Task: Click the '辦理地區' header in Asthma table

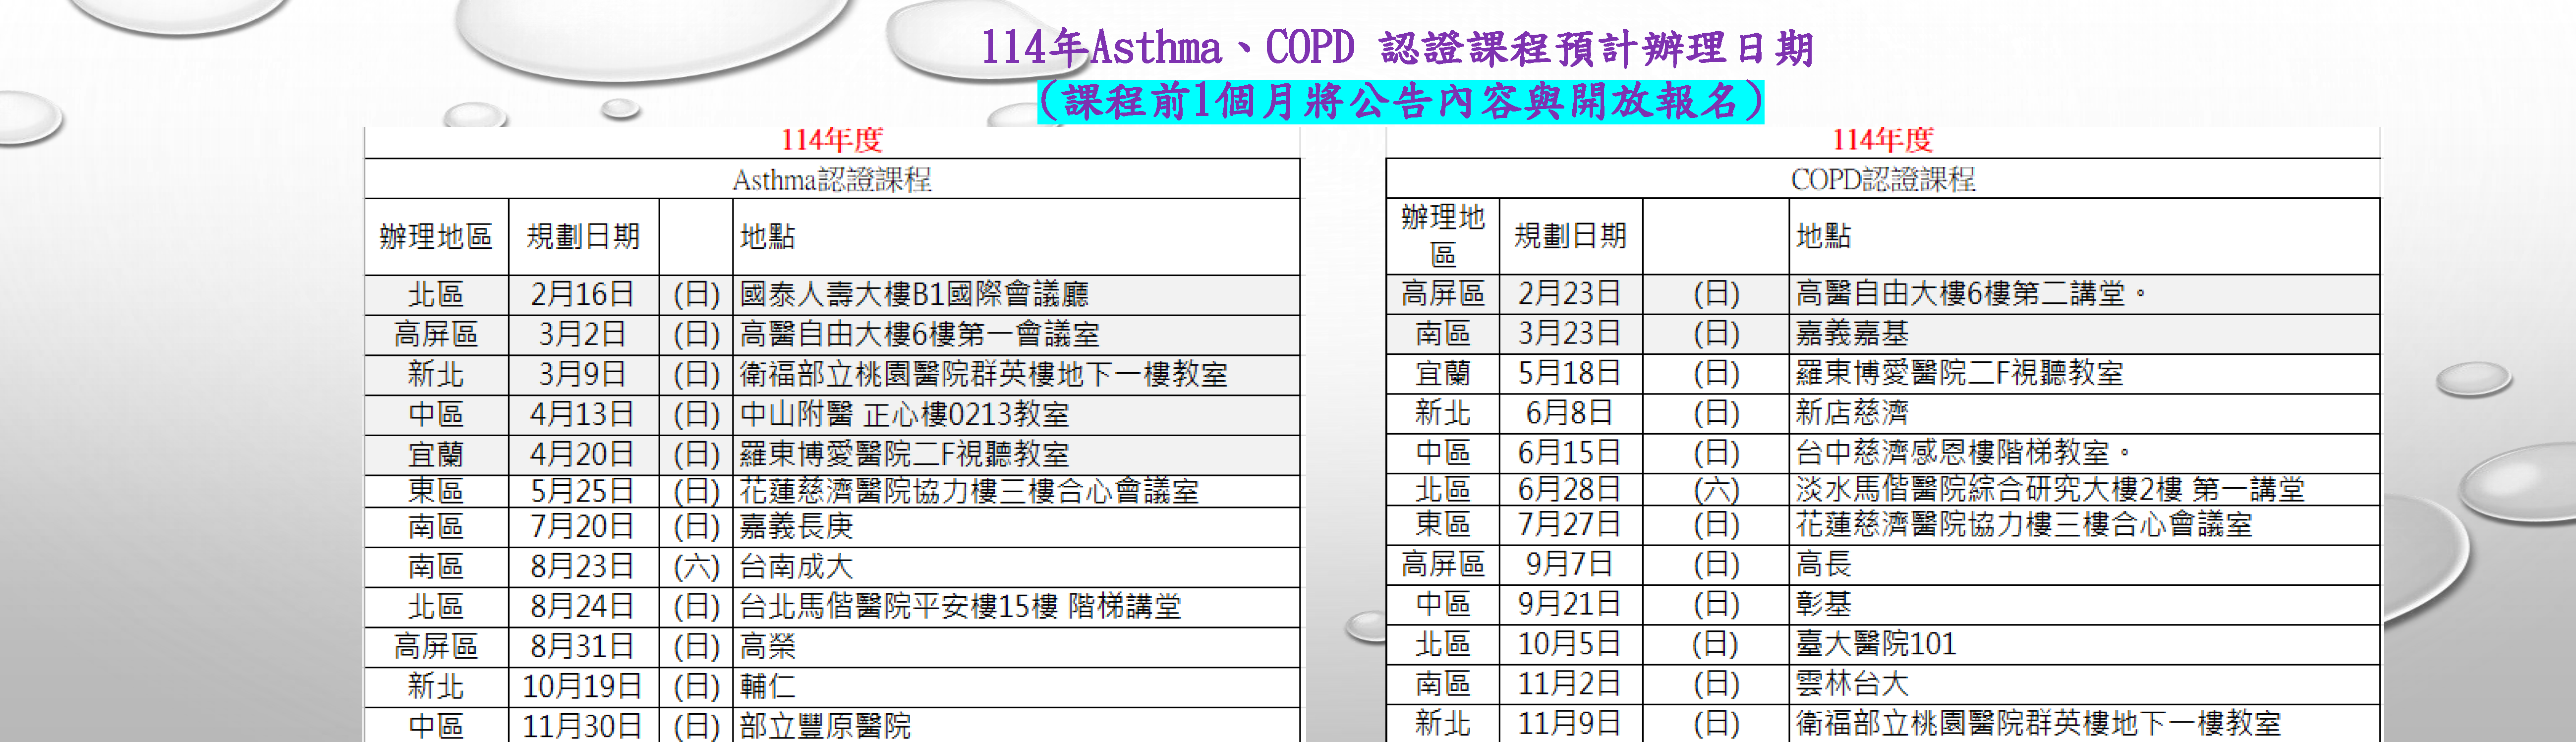Action: (x=436, y=237)
